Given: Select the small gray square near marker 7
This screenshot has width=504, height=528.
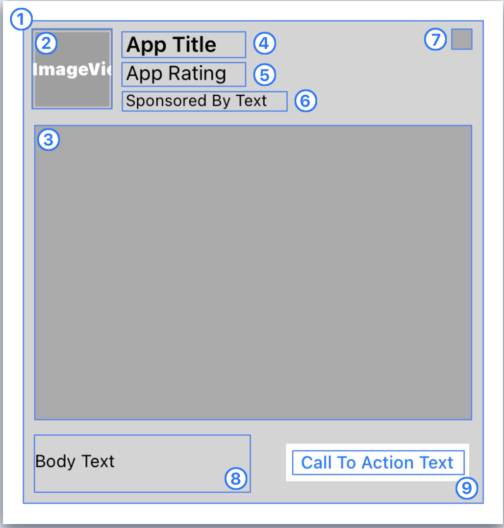Looking at the screenshot, I should pyautogui.click(x=462, y=39).
